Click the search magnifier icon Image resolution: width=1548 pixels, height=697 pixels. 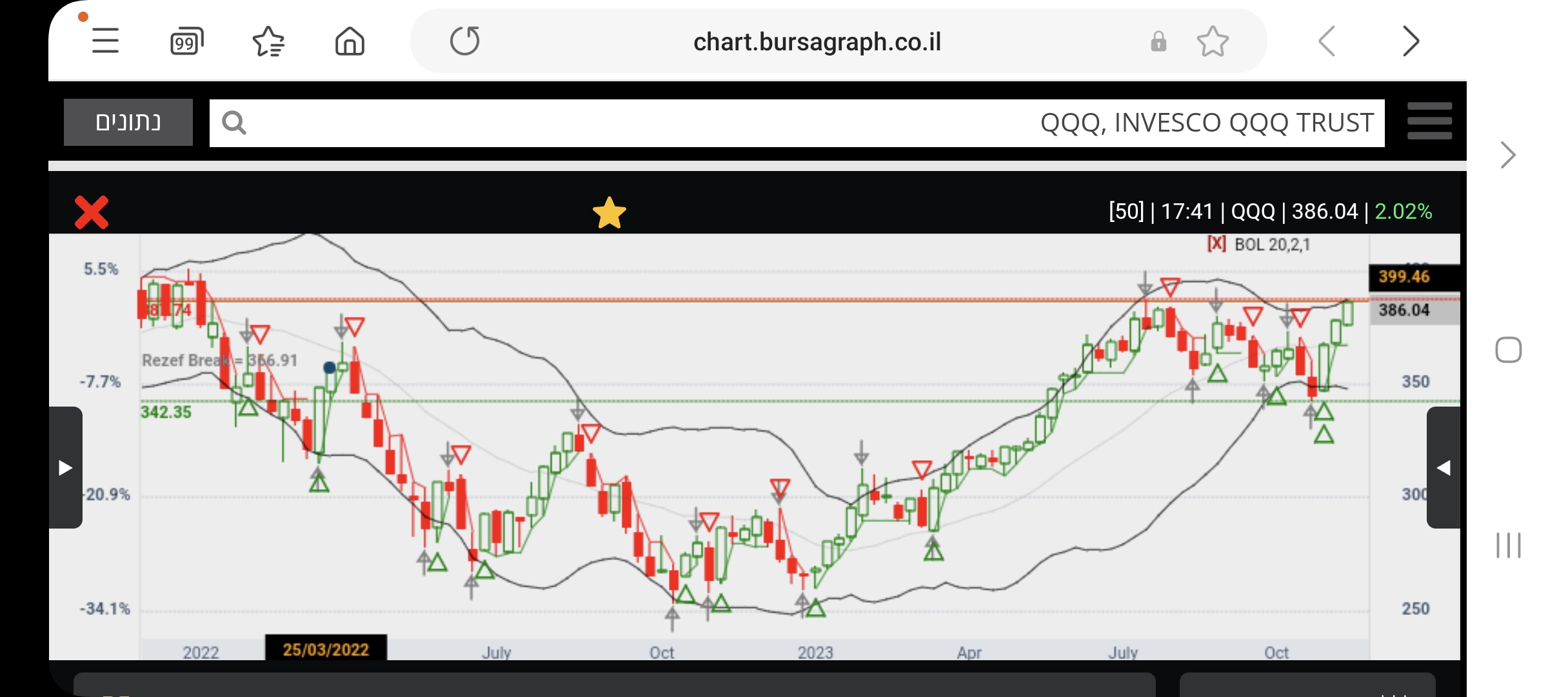tap(234, 123)
